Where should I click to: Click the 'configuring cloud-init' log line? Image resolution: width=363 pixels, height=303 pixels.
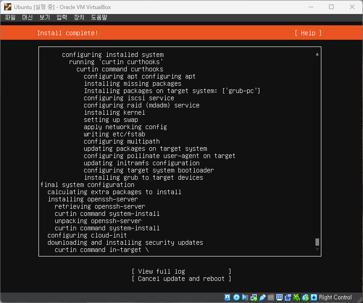click(87, 235)
